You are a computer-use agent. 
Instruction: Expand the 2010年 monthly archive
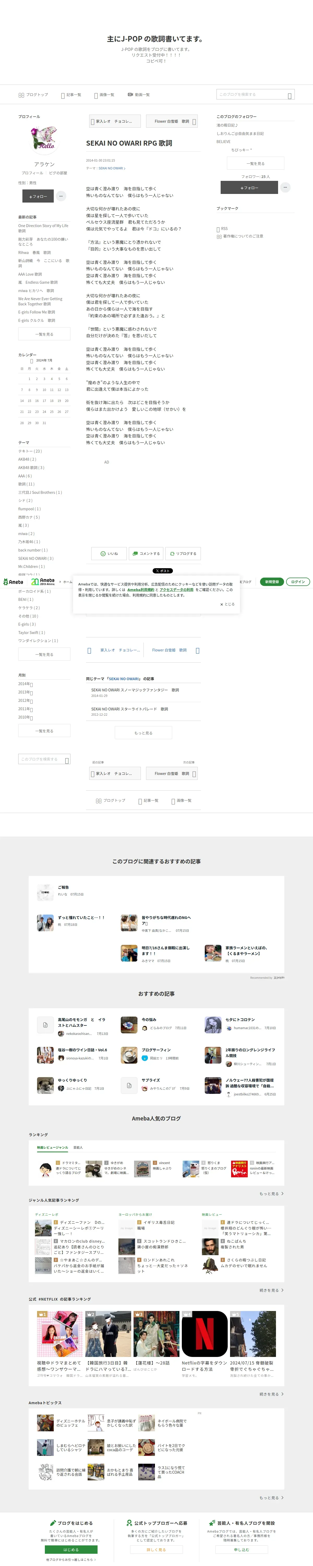coord(26,717)
